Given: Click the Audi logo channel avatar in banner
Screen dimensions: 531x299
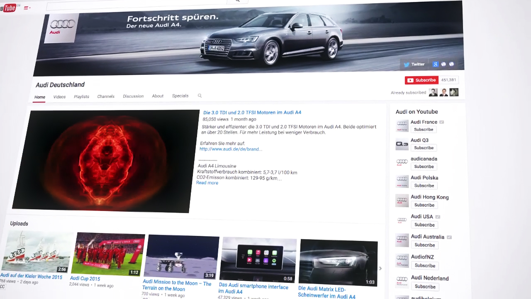Looking at the screenshot, I should (x=61, y=28).
